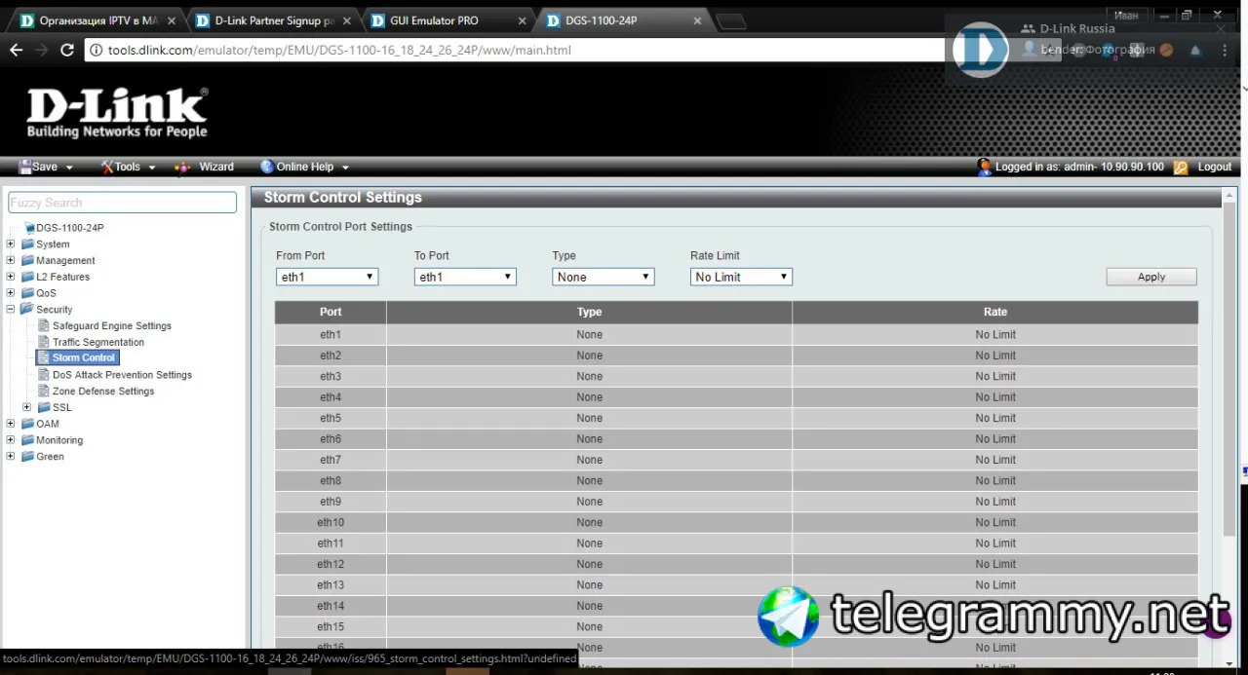
Task: Click the Safeguard Engine Settings page icon
Action: coord(44,325)
